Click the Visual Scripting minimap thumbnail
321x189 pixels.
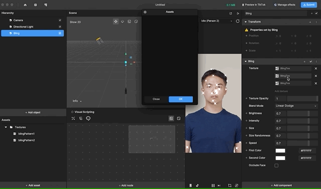(151, 139)
